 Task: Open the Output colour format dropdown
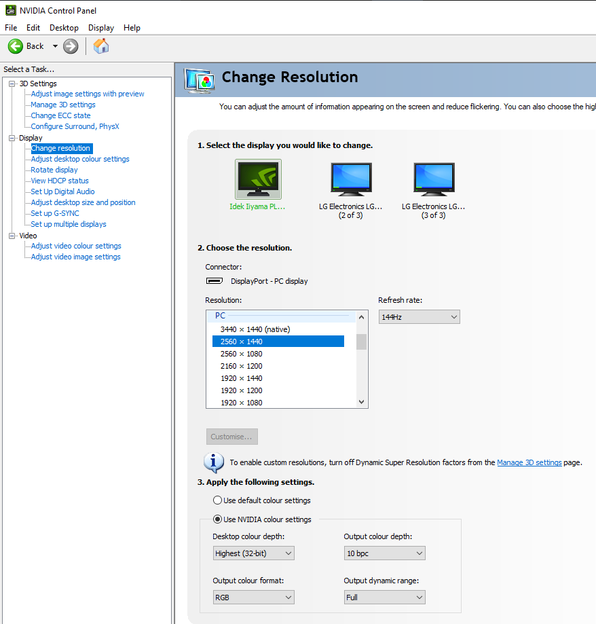(x=253, y=598)
